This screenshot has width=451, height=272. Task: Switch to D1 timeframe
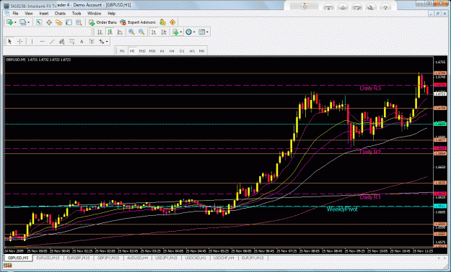coord(182,51)
